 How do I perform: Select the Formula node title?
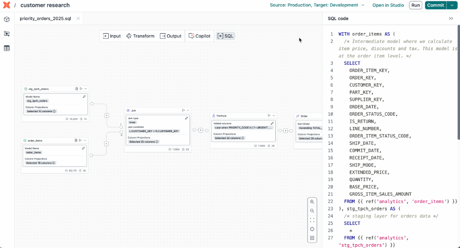(221, 116)
